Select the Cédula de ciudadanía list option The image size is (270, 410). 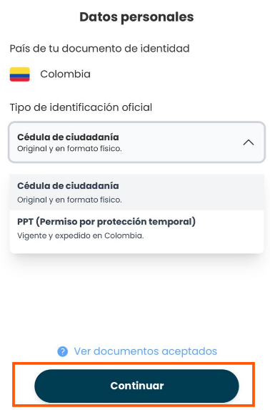click(x=137, y=192)
